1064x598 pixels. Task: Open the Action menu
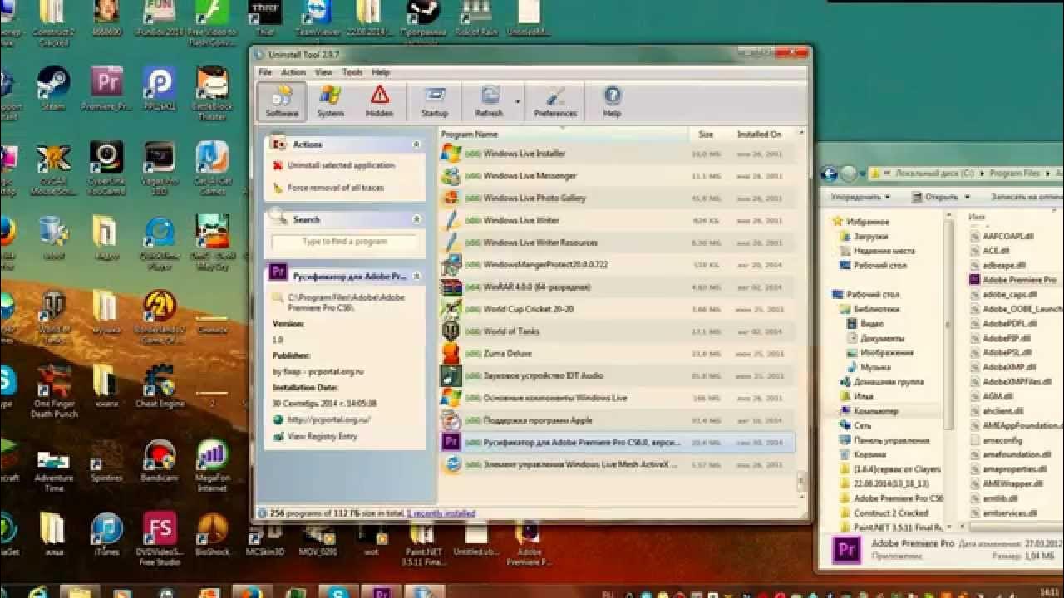(293, 72)
